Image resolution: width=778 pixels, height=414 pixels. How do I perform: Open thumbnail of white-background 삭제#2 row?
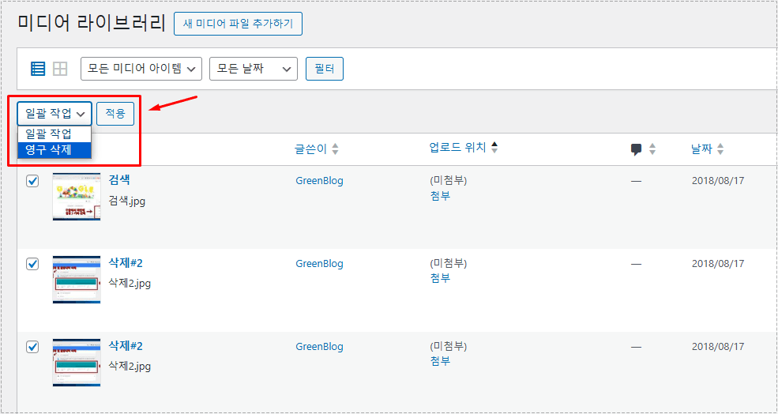pyautogui.click(x=77, y=280)
